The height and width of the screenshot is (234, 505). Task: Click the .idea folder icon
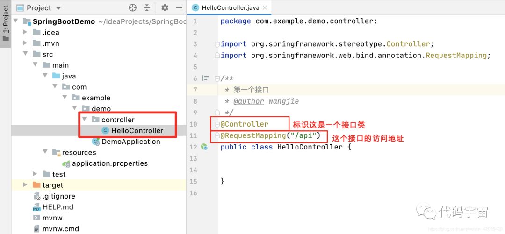[x=36, y=32]
